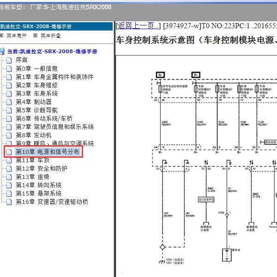277x277 pixels.
Task: Click the 凯迪拉克-SRX-2008-维修手册 panel header
Action: 56,26
